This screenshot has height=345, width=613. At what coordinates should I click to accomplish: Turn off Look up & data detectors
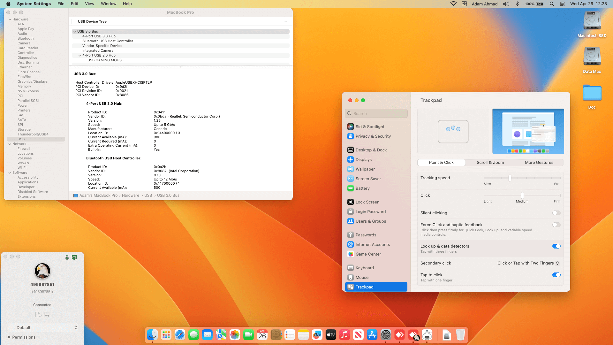(x=556, y=246)
